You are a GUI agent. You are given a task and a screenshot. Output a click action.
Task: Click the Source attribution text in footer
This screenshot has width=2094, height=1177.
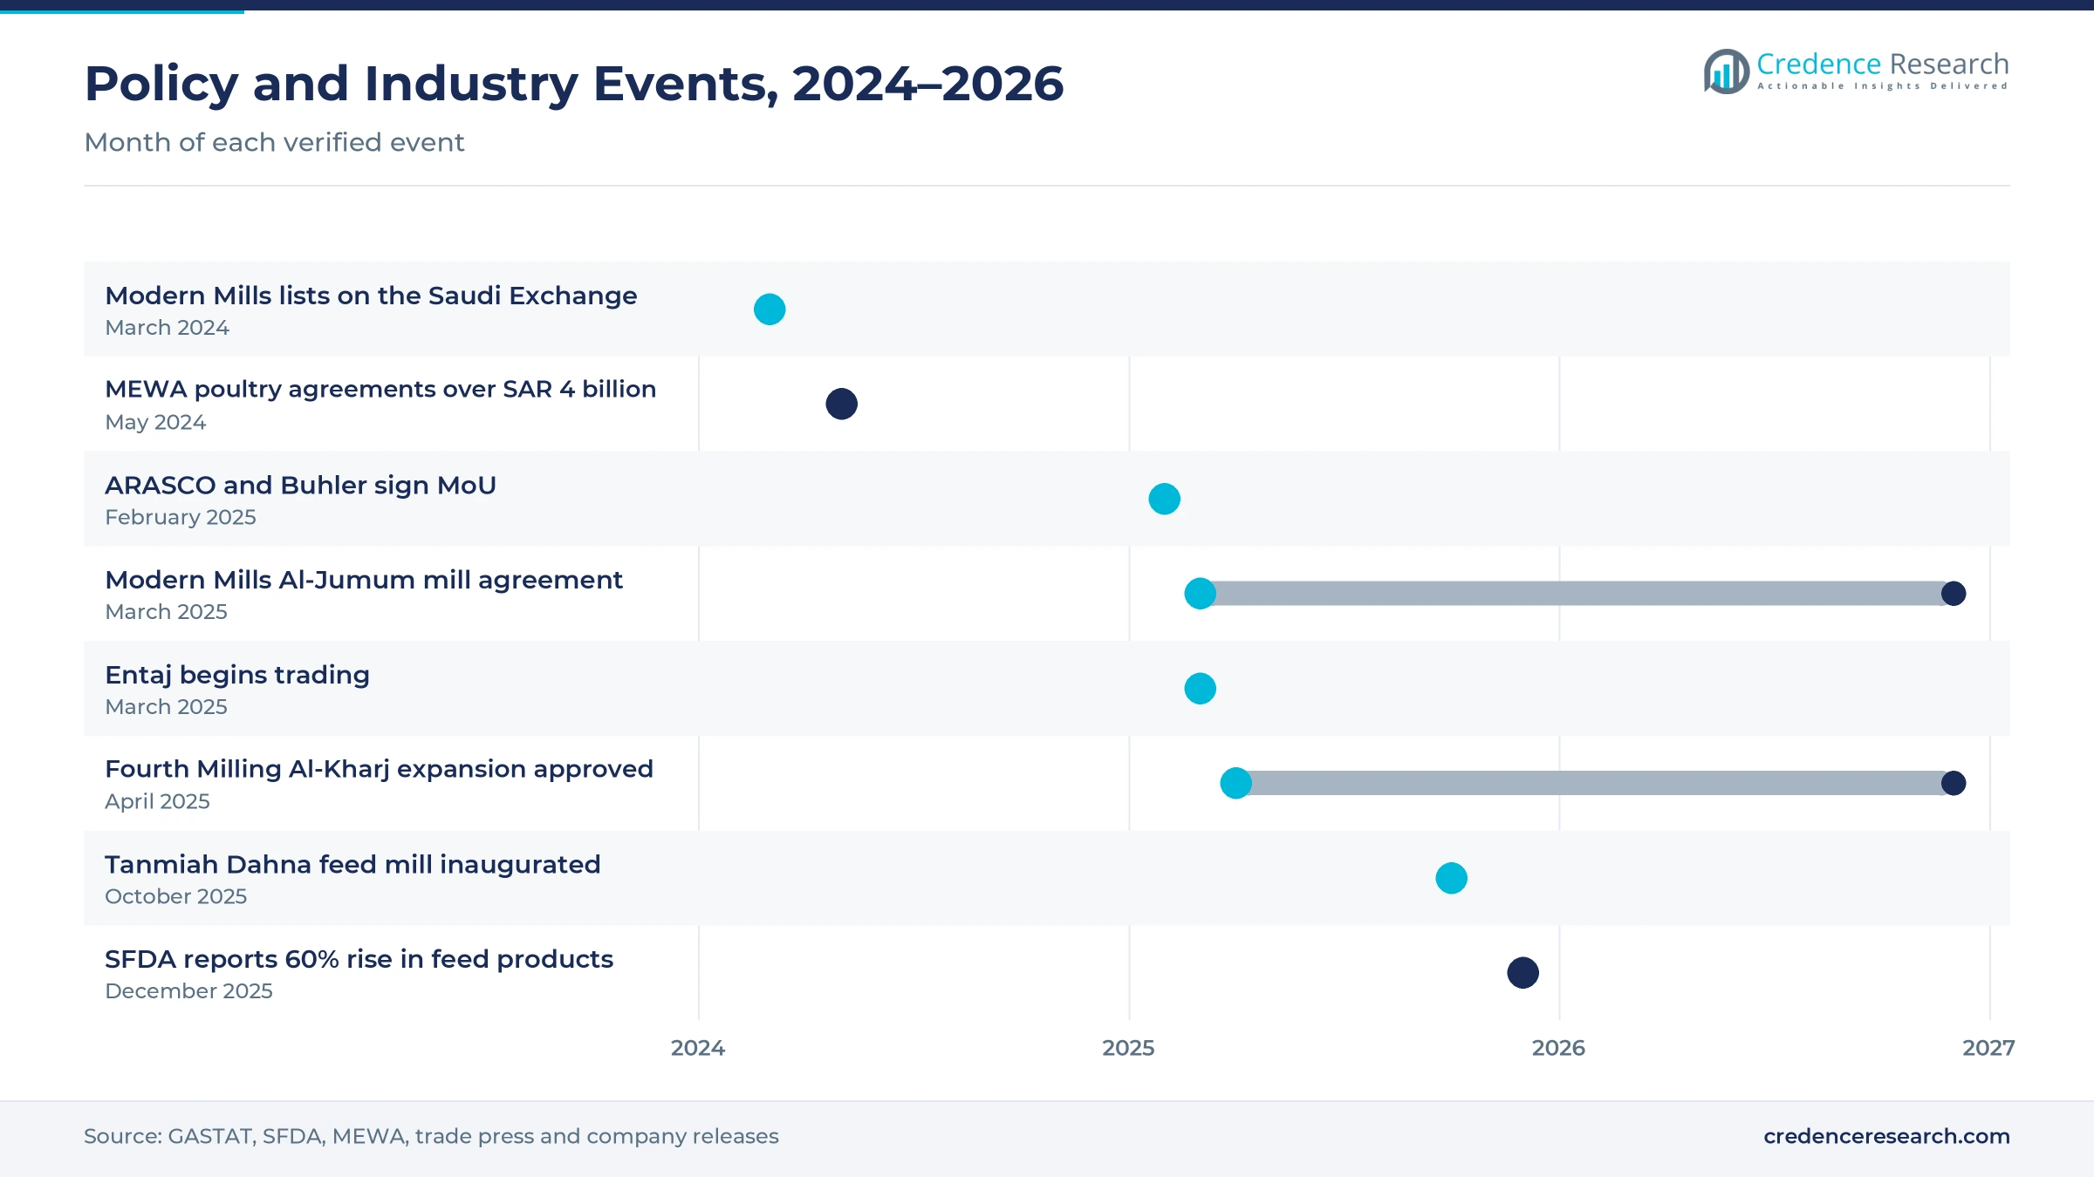pyautogui.click(x=431, y=1136)
